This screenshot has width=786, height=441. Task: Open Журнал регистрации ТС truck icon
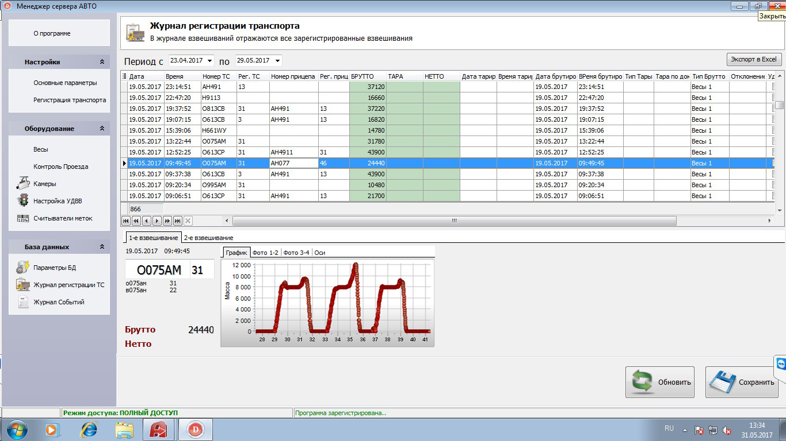[23, 285]
